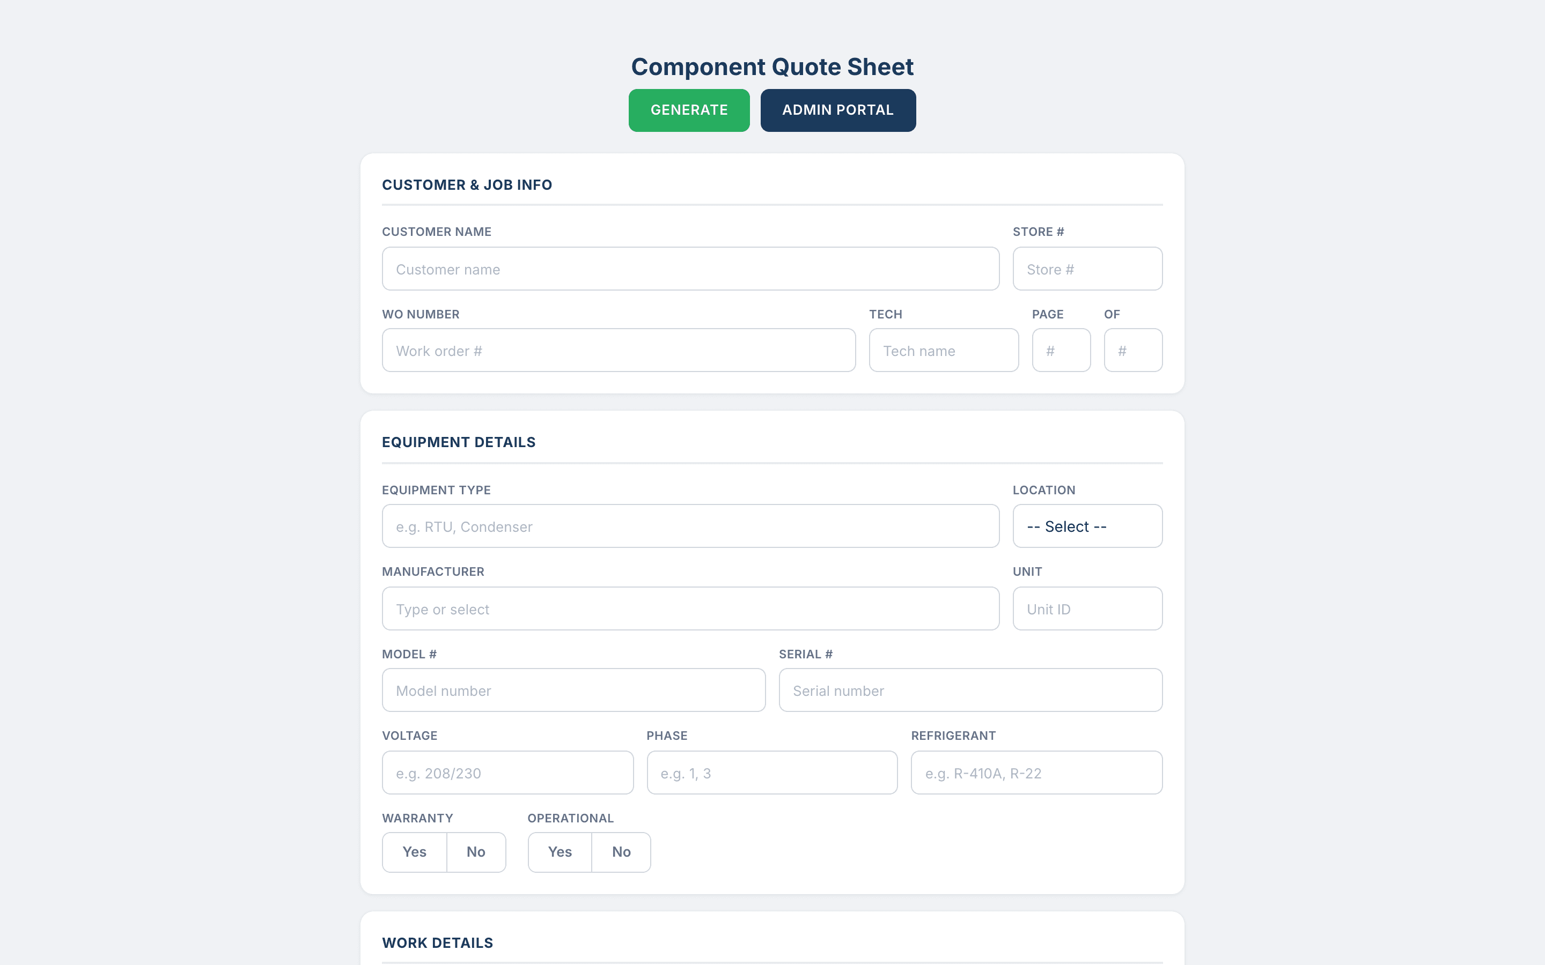Click the Serial number field
The image size is (1545, 965).
click(970, 690)
